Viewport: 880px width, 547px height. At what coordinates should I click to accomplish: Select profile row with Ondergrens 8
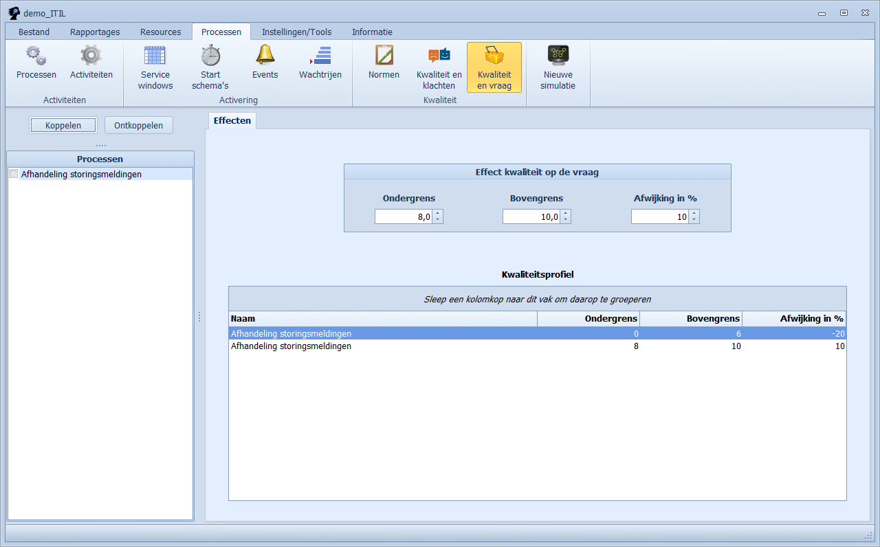pyautogui.click(x=538, y=346)
